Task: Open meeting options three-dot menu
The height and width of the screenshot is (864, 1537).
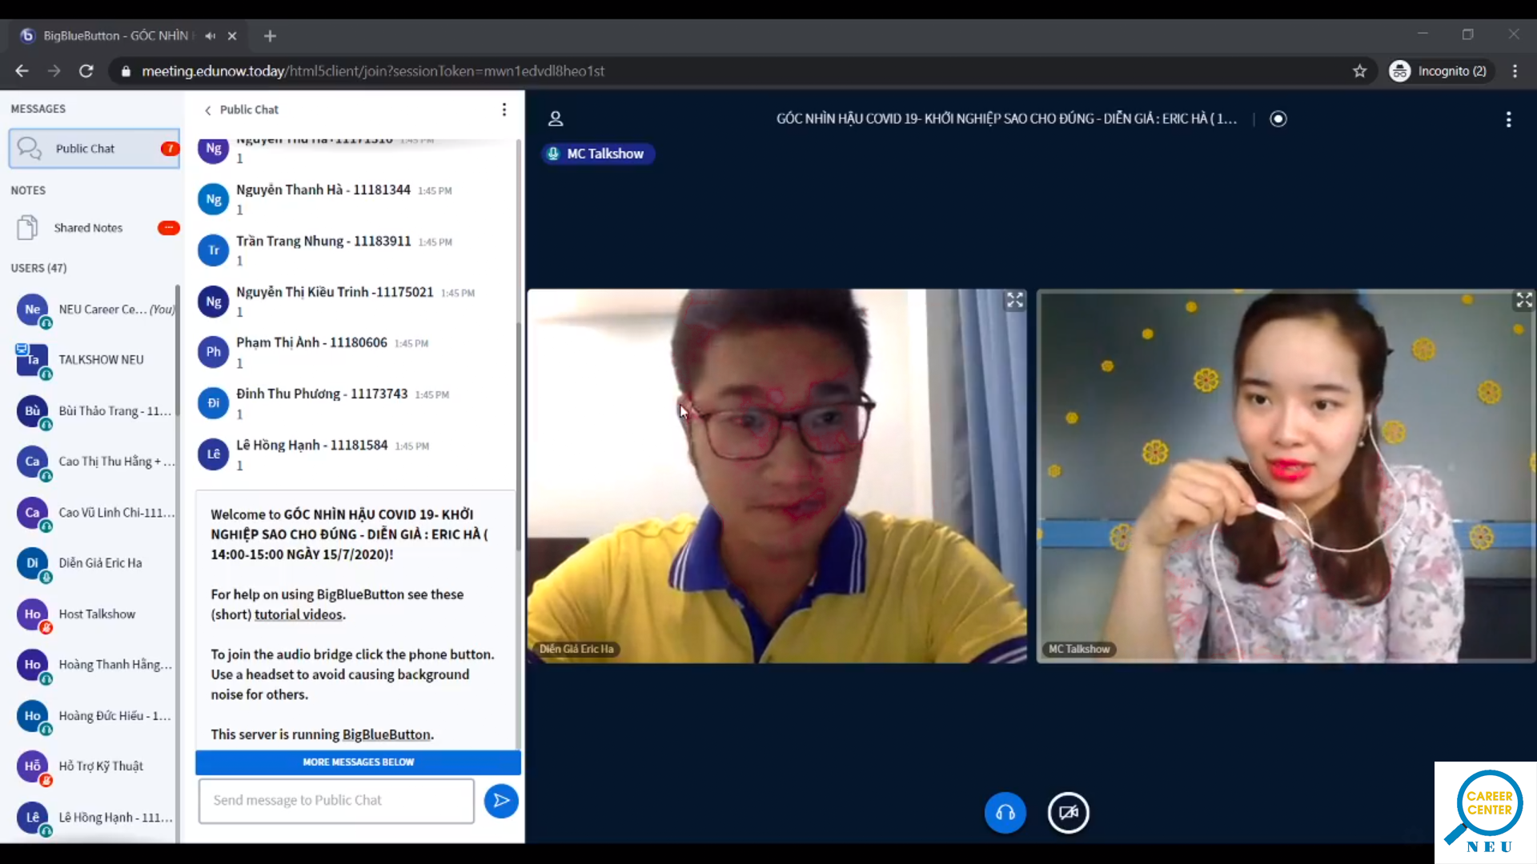Action: [1508, 120]
